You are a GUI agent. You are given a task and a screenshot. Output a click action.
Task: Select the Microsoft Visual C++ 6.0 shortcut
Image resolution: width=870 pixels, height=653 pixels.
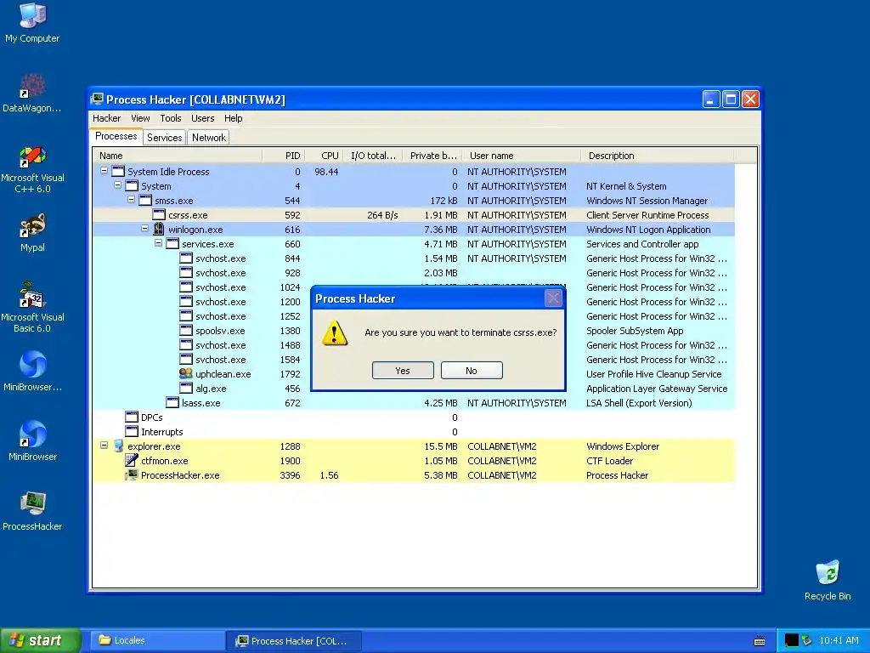point(32,169)
